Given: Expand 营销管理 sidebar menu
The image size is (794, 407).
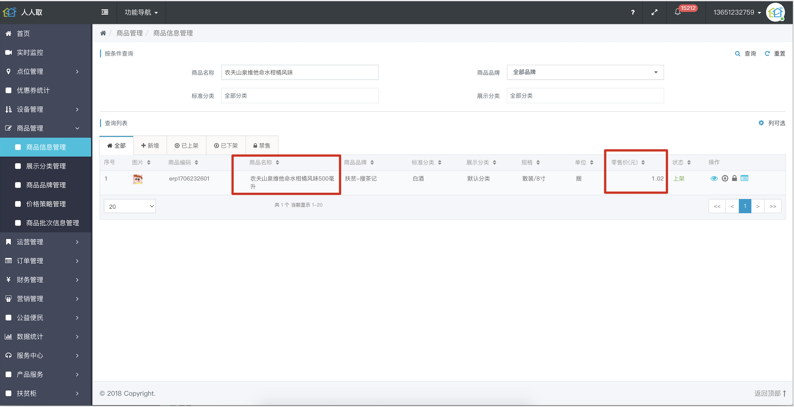Looking at the screenshot, I should click(x=46, y=299).
